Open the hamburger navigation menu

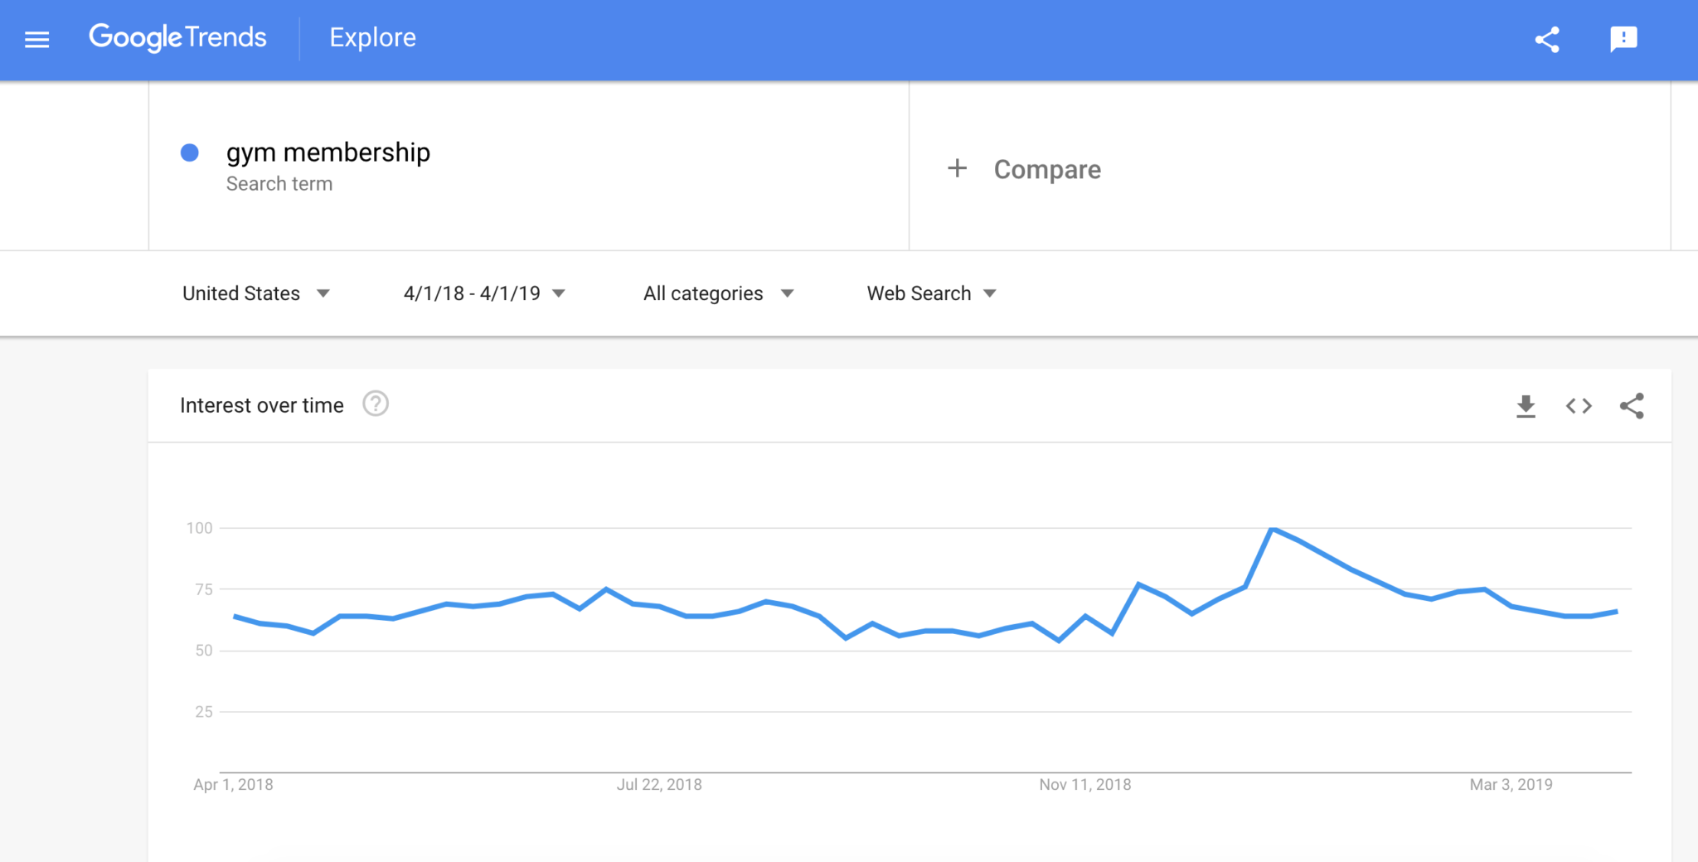tap(37, 39)
